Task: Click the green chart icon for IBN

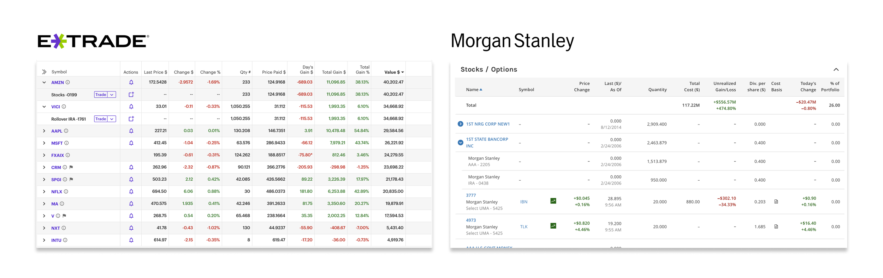Action: (553, 201)
